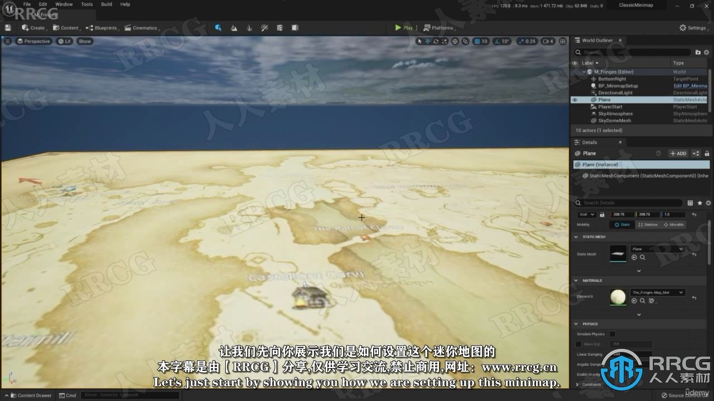The image size is (714, 401).
Task: Open World Outliner settings gear
Action: coord(706,52)
